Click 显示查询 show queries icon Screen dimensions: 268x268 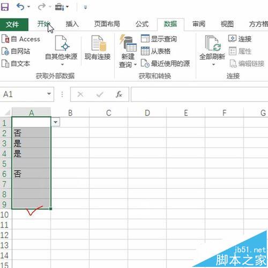pyautogui.click(x=145, y=39)
